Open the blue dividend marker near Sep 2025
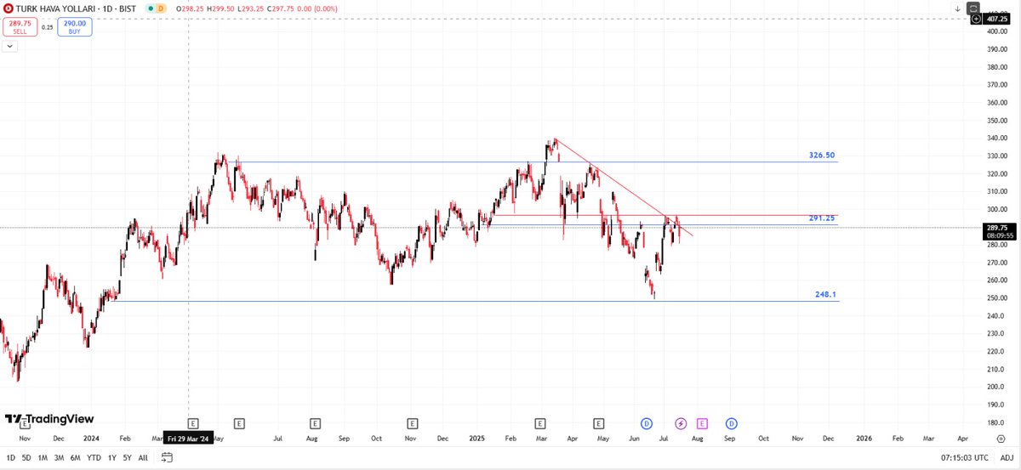This screenshot has width=1021, height=470. pos(732,422)
